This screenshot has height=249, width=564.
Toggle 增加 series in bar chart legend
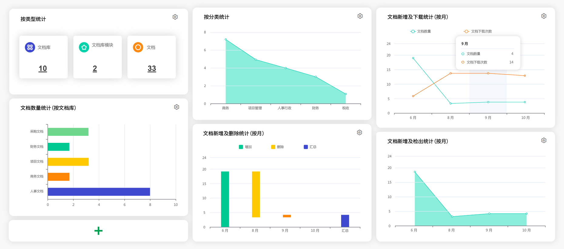coord(245,147)
